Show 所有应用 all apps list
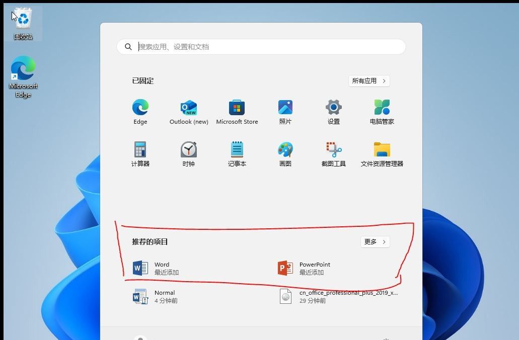 tap(369, 80)
